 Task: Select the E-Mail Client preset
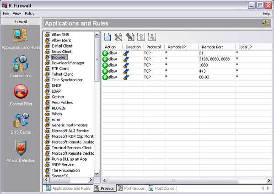(62, 46)
